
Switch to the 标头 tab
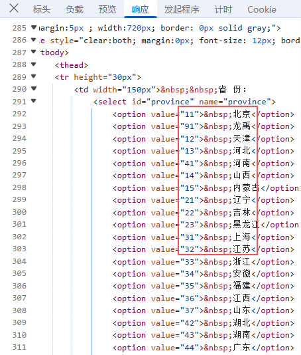click(x=42, y=9)
